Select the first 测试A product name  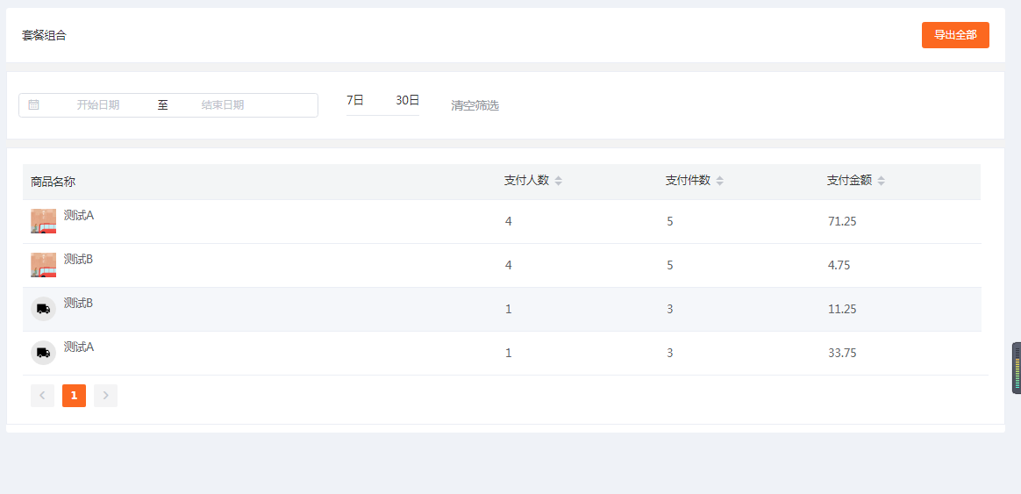click(79, 215)
